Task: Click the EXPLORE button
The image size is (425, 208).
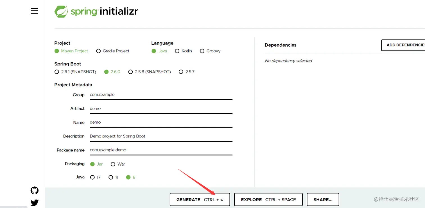Action: pos(268,200)
